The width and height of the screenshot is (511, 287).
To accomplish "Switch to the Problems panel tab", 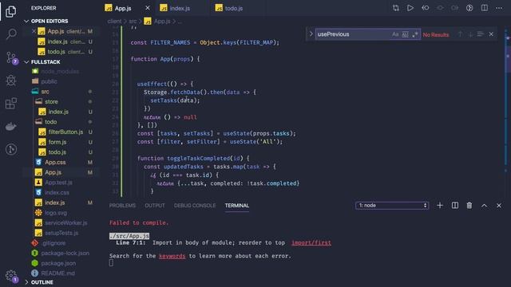I will (x=122, y=206).
